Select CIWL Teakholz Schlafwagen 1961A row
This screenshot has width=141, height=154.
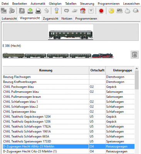pos(69,131)
